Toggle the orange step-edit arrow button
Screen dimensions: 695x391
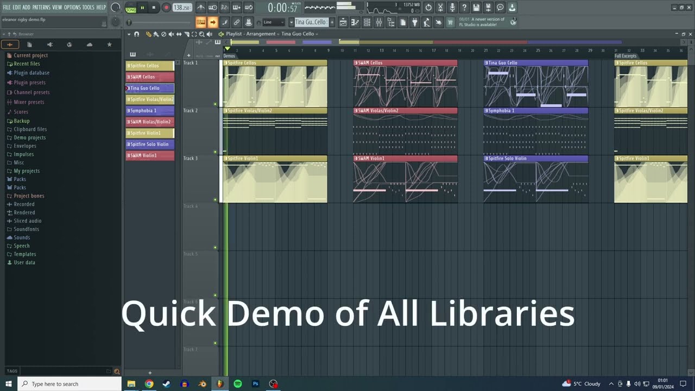212,22
